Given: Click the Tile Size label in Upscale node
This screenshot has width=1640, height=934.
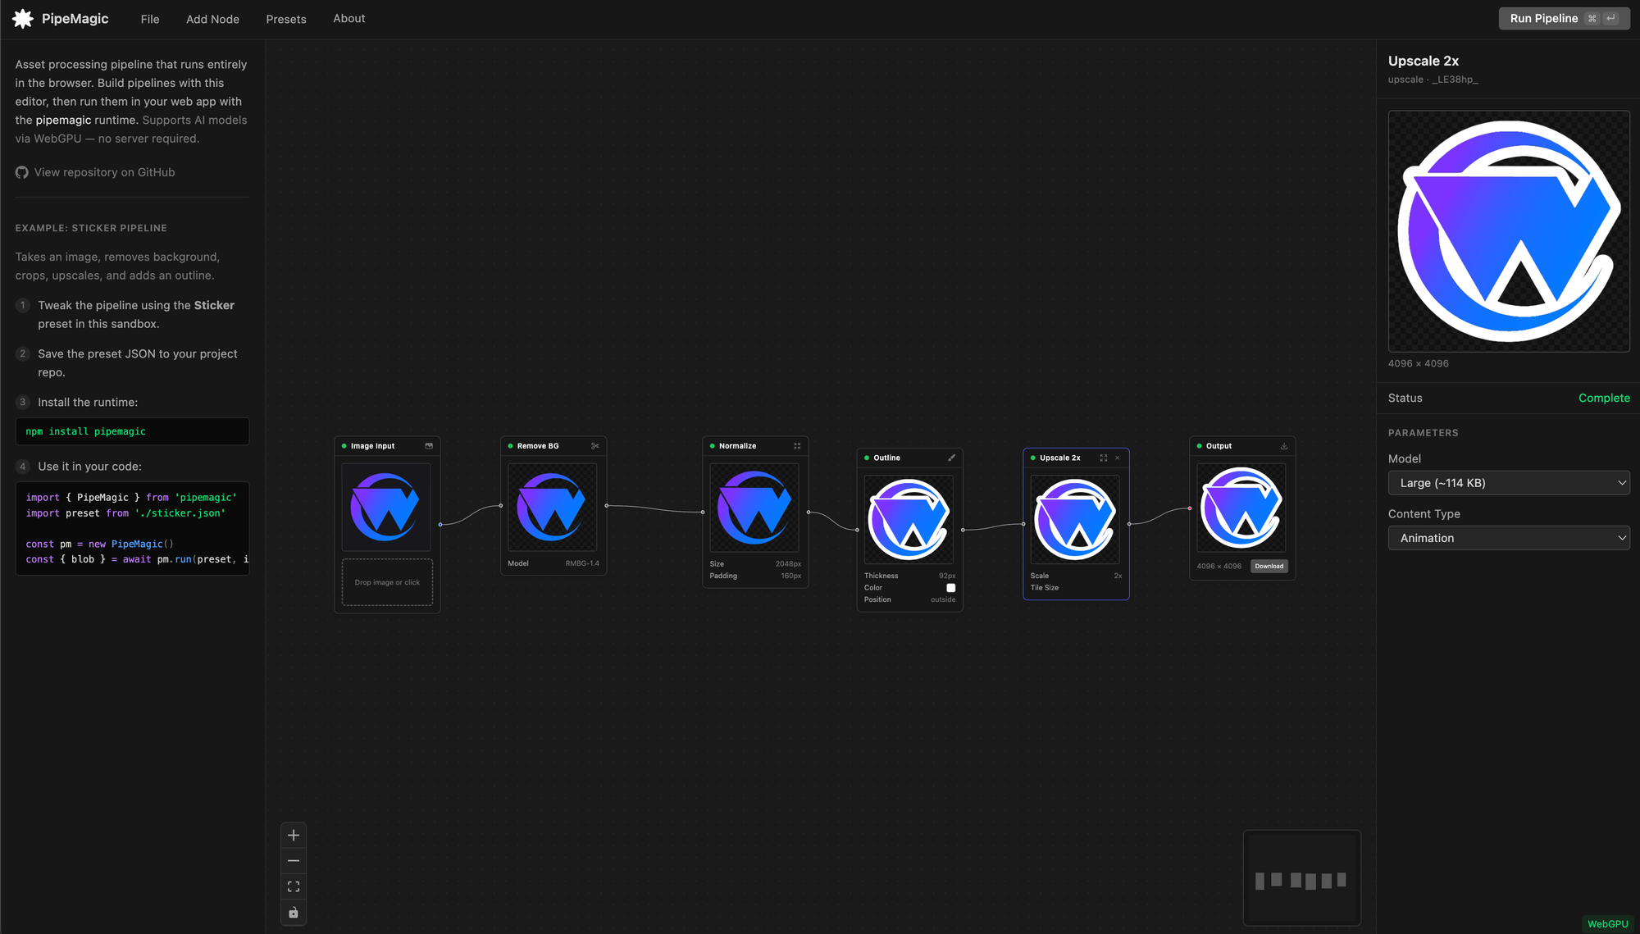Looking at the screenshot, I should (1045, 588).
